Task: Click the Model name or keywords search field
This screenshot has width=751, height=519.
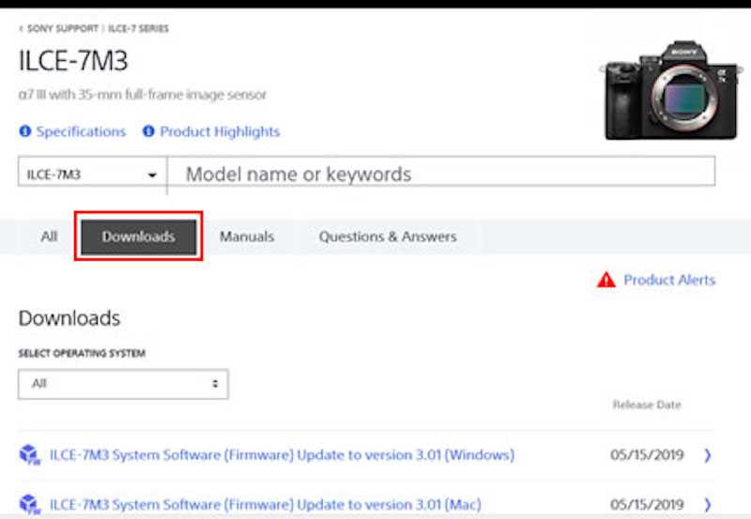Action: tap(441, 172)
